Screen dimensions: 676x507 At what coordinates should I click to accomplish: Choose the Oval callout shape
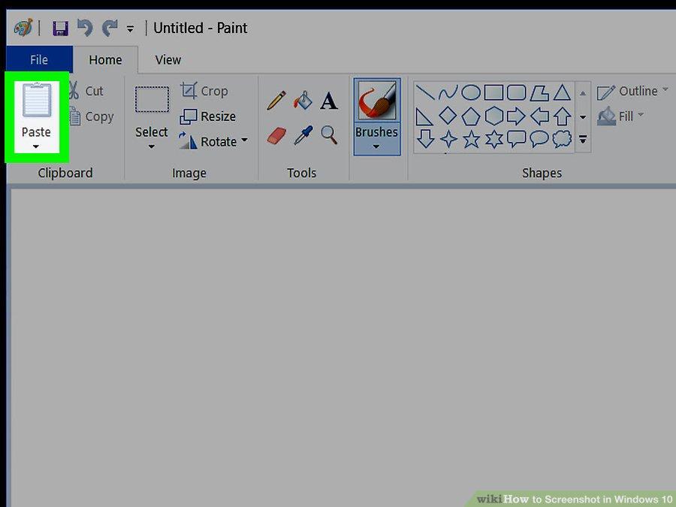539,139
